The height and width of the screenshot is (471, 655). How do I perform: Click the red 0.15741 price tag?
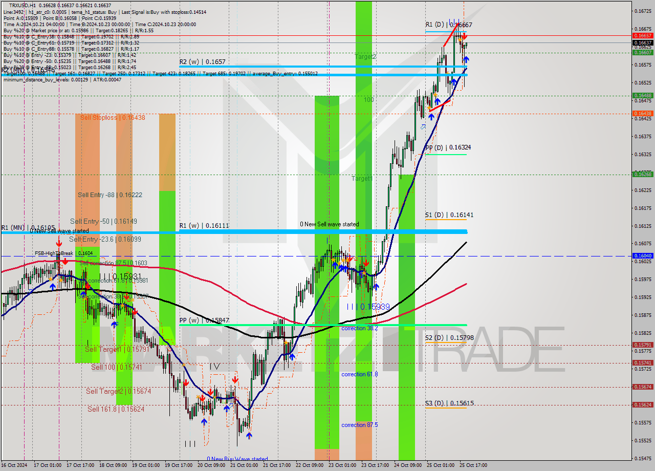click(643, 362)
